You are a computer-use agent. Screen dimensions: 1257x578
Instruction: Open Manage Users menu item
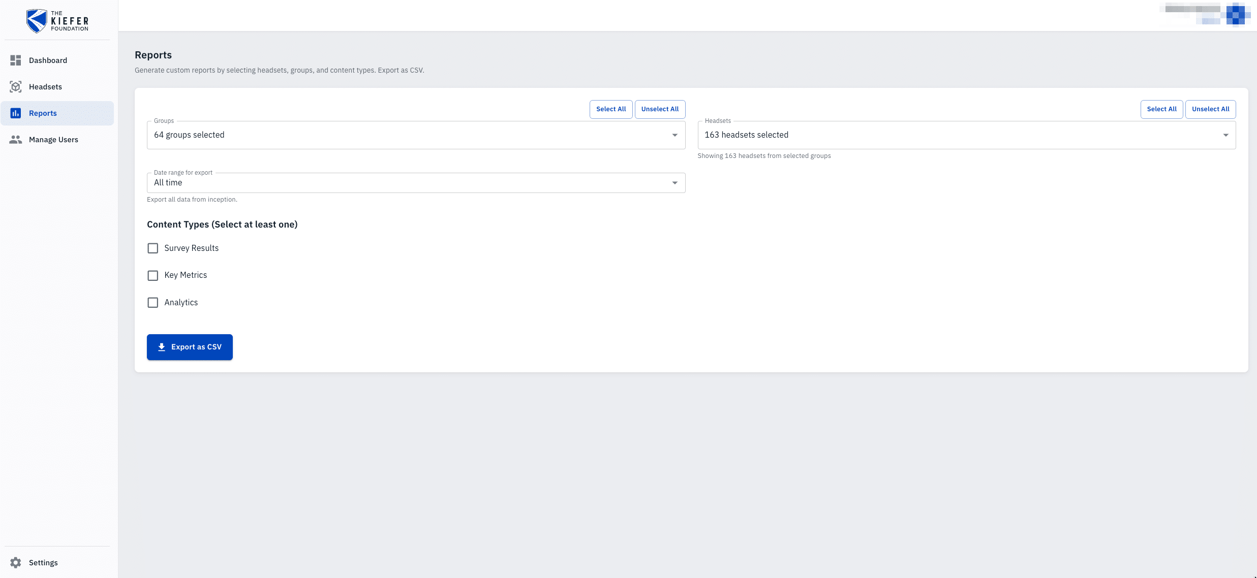pyautogui.click(x=53, y=140)
